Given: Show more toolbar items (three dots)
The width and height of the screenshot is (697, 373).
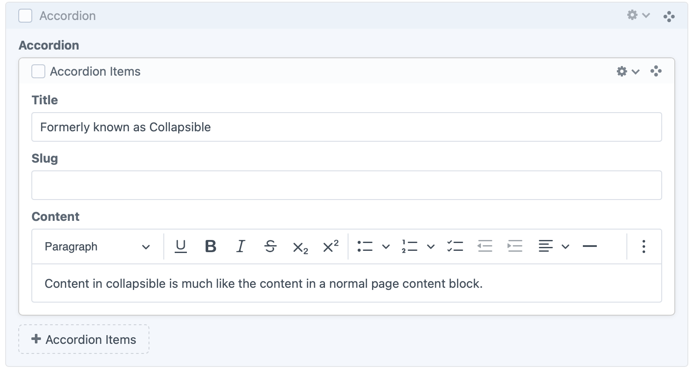Looking at the screenshot, I should pyautogui.click(x=643, y=246).
